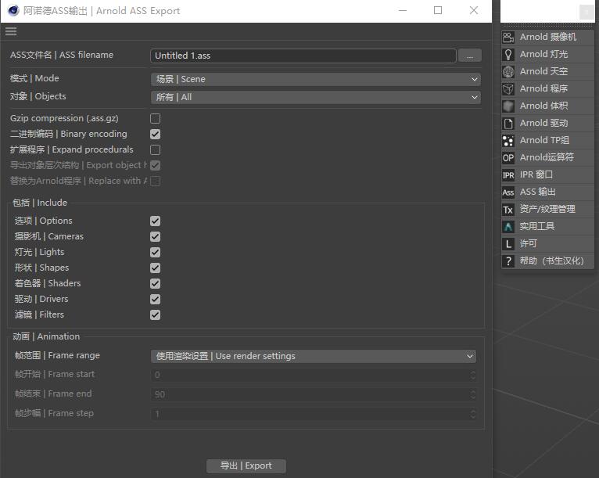Screen dimensions: 599x478
Task: Click the ASS 输出 label
Action: click(x=537, y=192)
